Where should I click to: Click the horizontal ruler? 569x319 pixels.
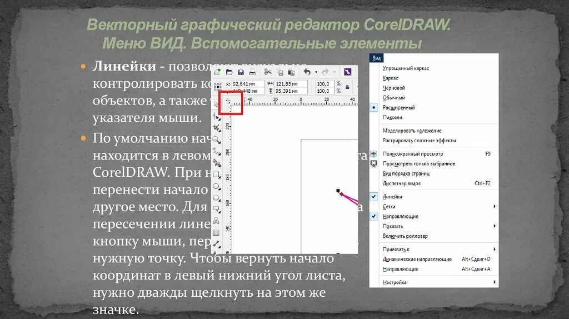(295, 101)
